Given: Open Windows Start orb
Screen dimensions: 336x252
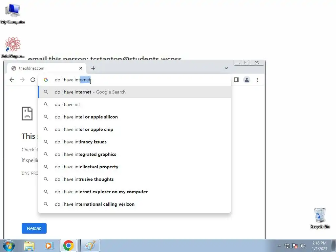Looking at the screenshot, I should point(9,245).
